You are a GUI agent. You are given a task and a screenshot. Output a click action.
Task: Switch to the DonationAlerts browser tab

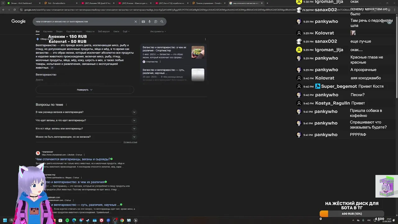[61, 3]
